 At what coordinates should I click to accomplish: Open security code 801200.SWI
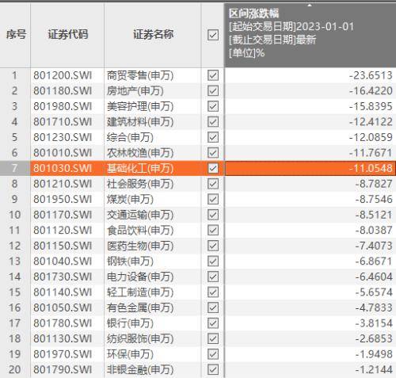tap(63, 75)
